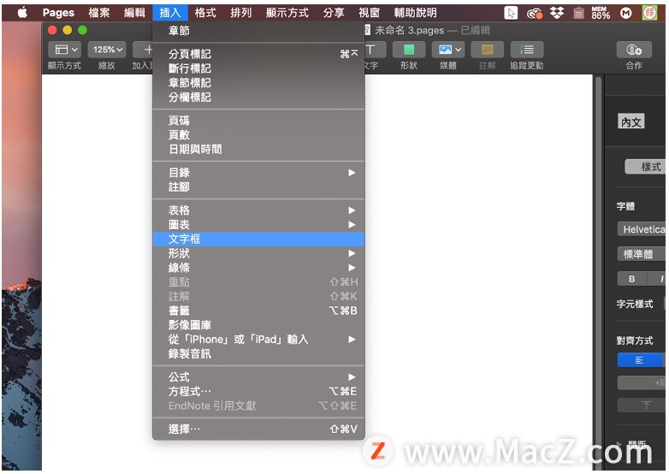Choose 斷行標記 menu item
Viewport: 669px width, 474px height.
click(258, 68)
